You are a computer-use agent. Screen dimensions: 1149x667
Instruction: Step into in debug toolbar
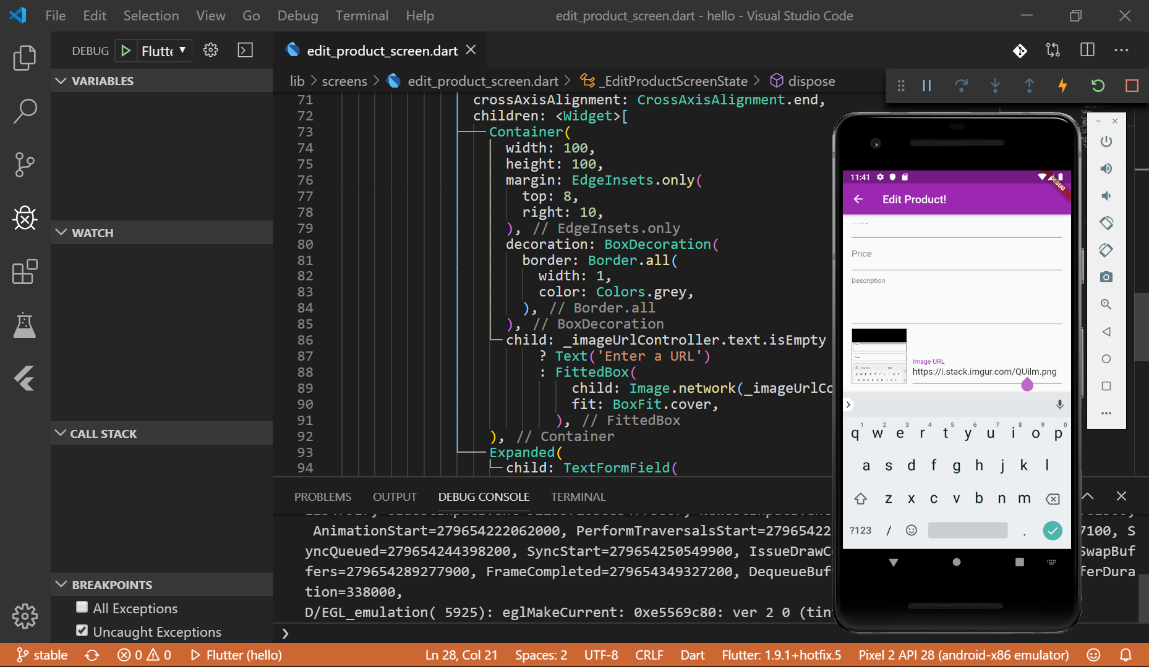995,86
